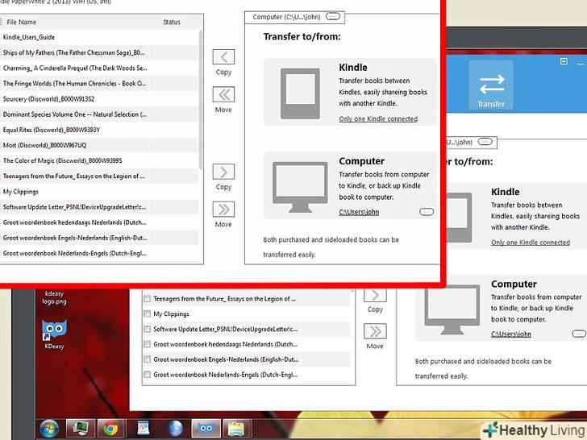Sort by the File Name column header
Viewport: 587px width, 440px height.
pos(21,22)
